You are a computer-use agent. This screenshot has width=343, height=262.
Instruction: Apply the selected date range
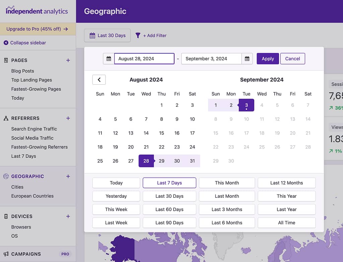(x=268, y=59)
